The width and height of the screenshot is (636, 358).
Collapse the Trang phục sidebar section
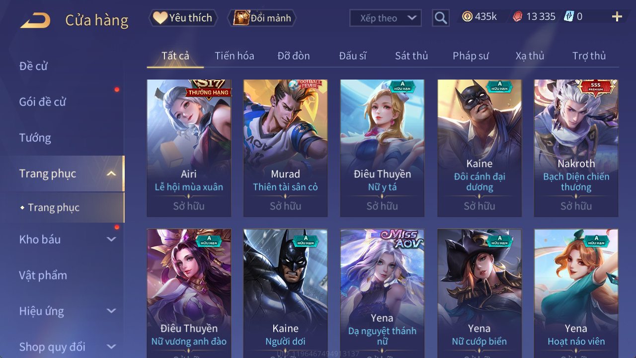(111, 174)
